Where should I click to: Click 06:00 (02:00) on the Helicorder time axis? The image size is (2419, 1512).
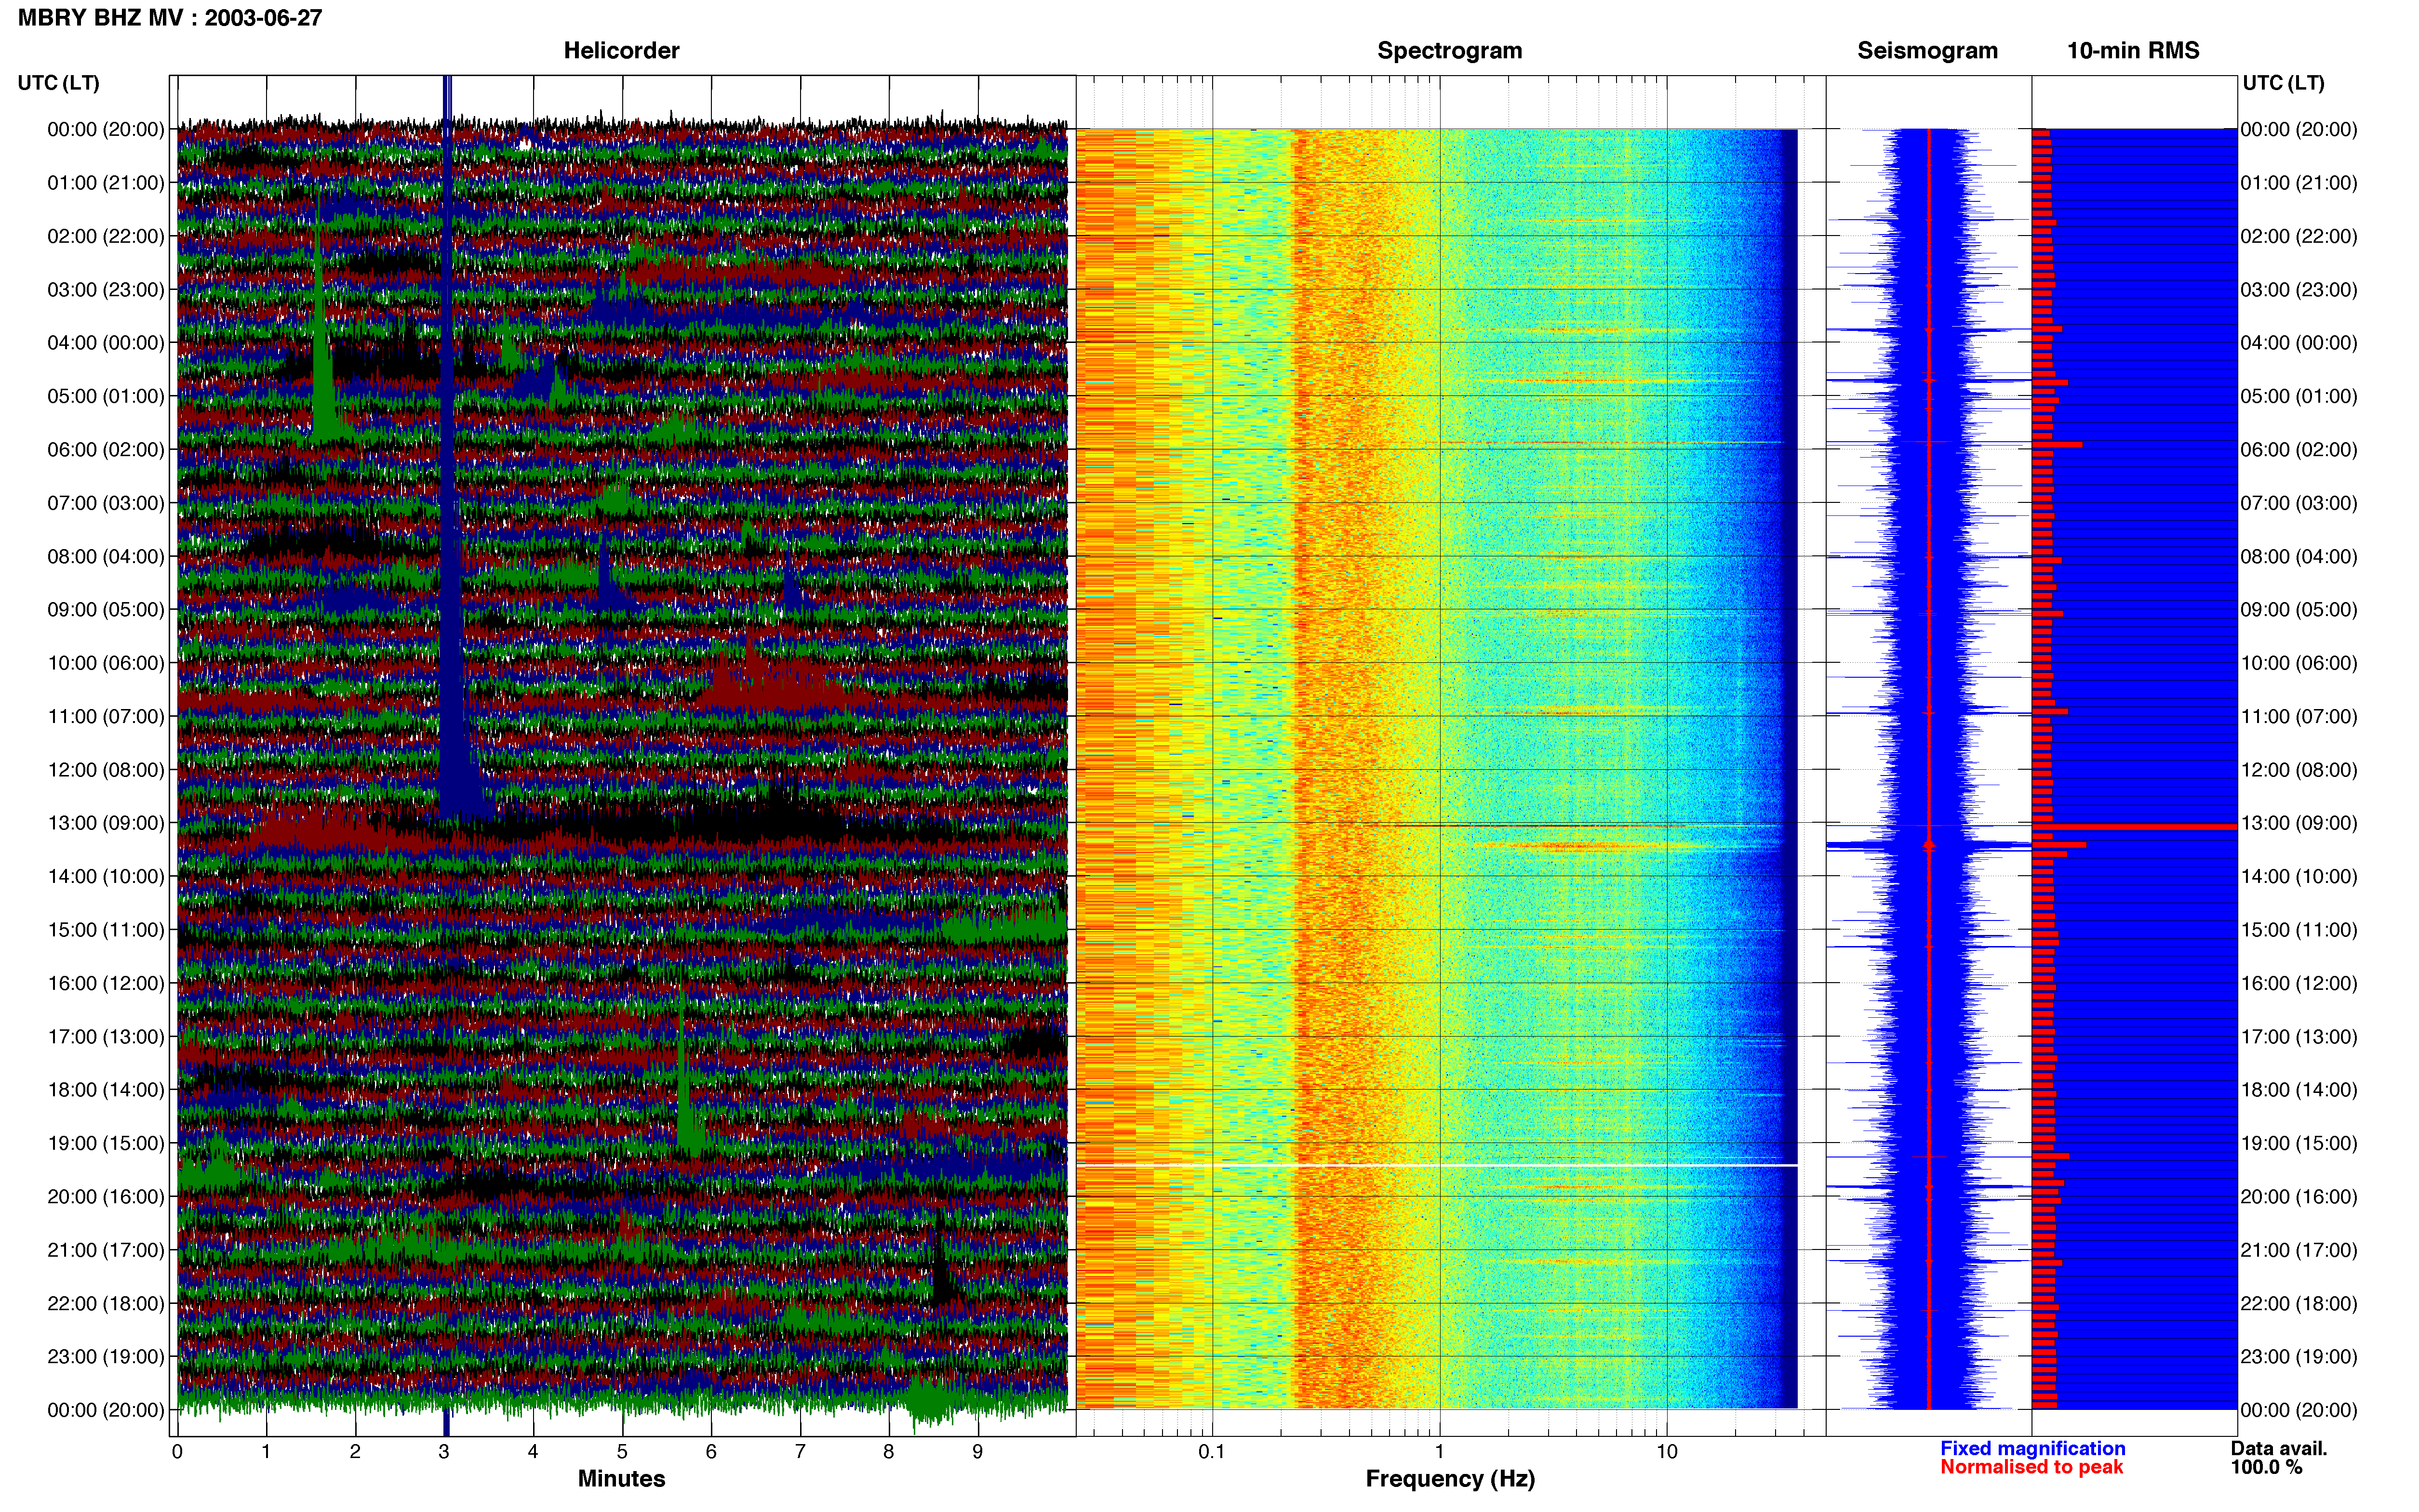pyautogui.click(x=106, y=450)
